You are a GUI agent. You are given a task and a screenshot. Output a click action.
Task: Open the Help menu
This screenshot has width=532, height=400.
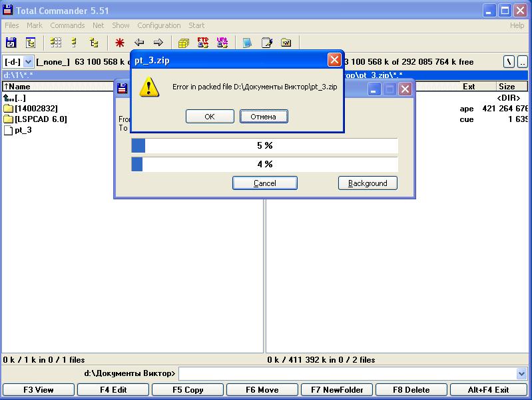(x=517, y=25)
